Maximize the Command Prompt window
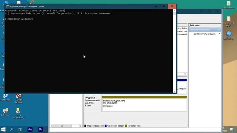 pos(164,6)
